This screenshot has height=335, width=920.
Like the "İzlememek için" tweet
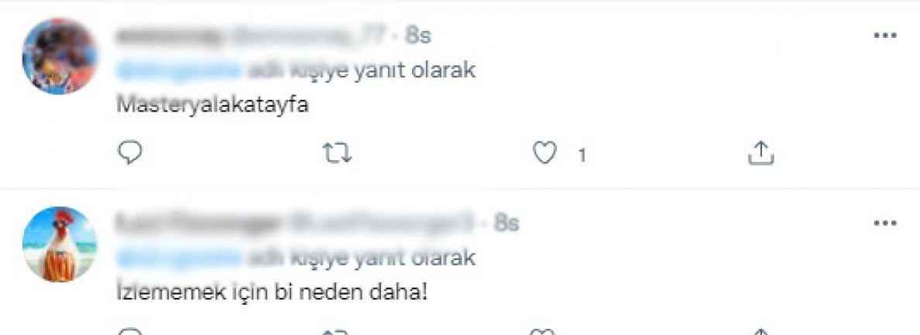tap(544, 333)
